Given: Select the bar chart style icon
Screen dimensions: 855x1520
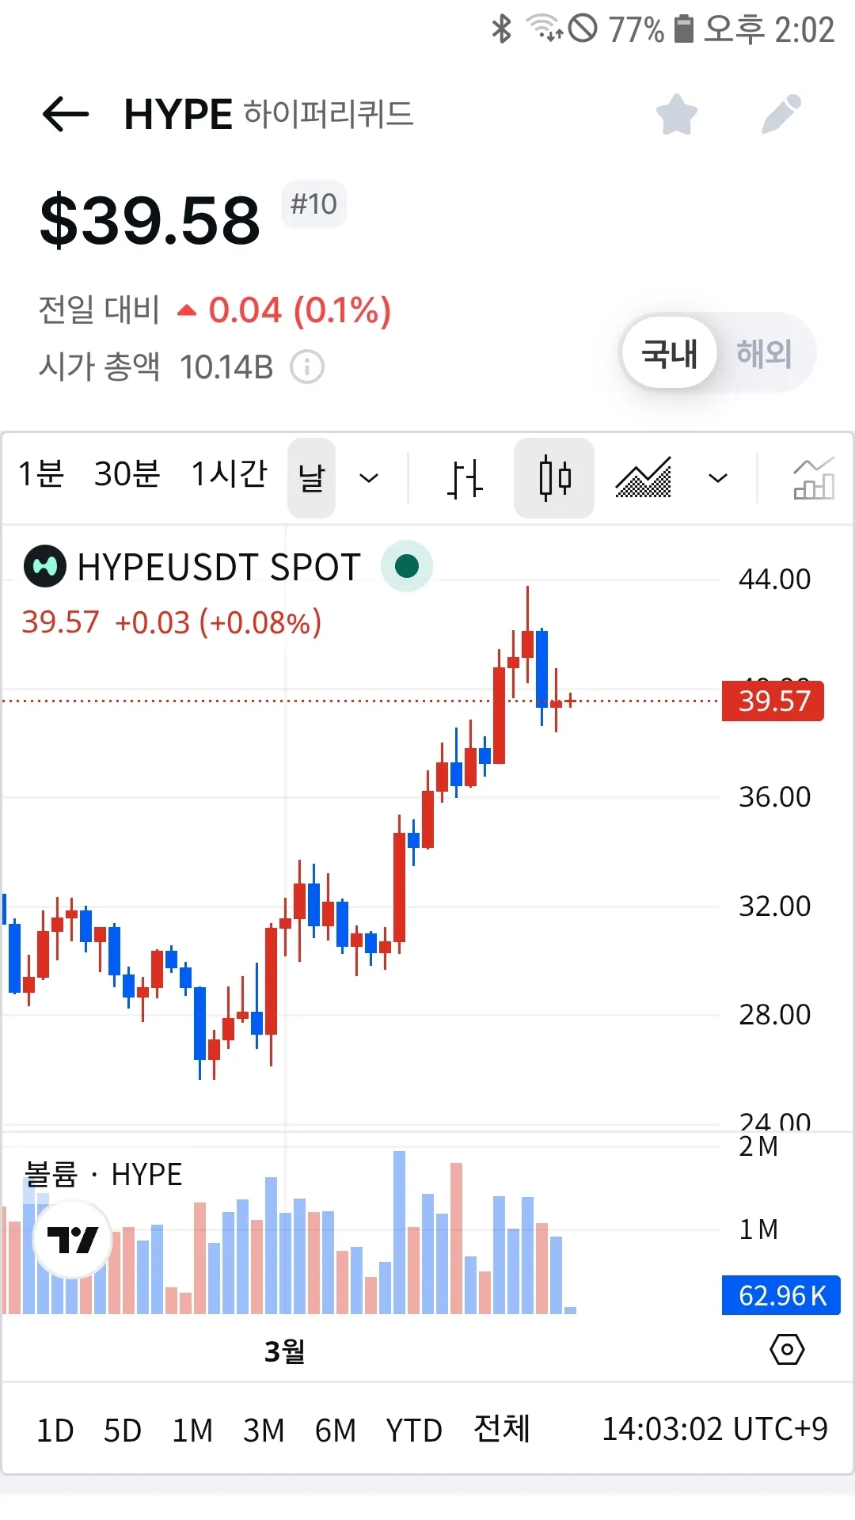Looking at the screenshot, I should (464, 478).
